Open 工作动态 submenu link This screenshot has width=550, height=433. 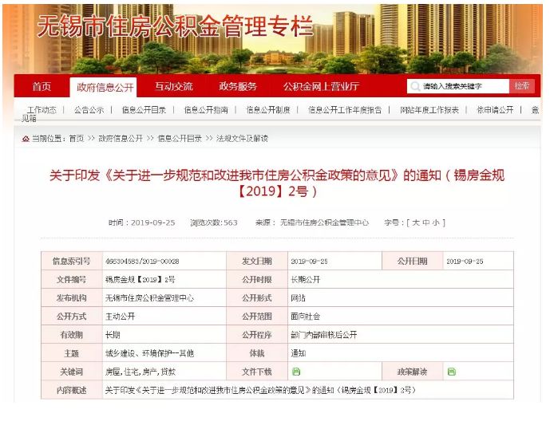tap(42, 110)
